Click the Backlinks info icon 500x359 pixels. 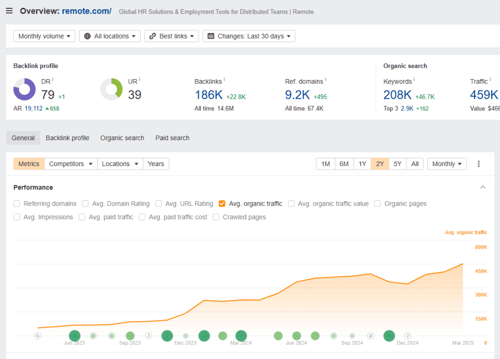224,80
